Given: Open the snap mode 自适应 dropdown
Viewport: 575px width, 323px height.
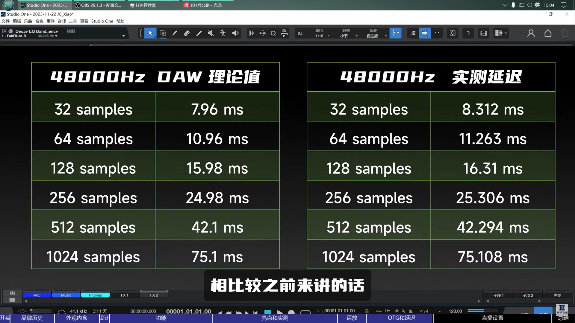Looking at the screenshot, I should coord(386,36).
